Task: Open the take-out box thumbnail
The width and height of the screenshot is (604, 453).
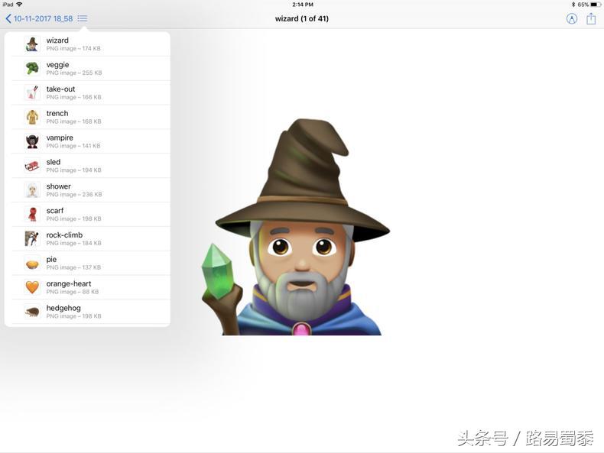Action: [x=32, y=92]
